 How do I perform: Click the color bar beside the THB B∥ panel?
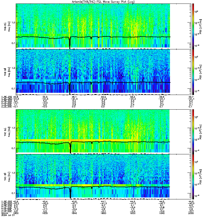point(193,72)
